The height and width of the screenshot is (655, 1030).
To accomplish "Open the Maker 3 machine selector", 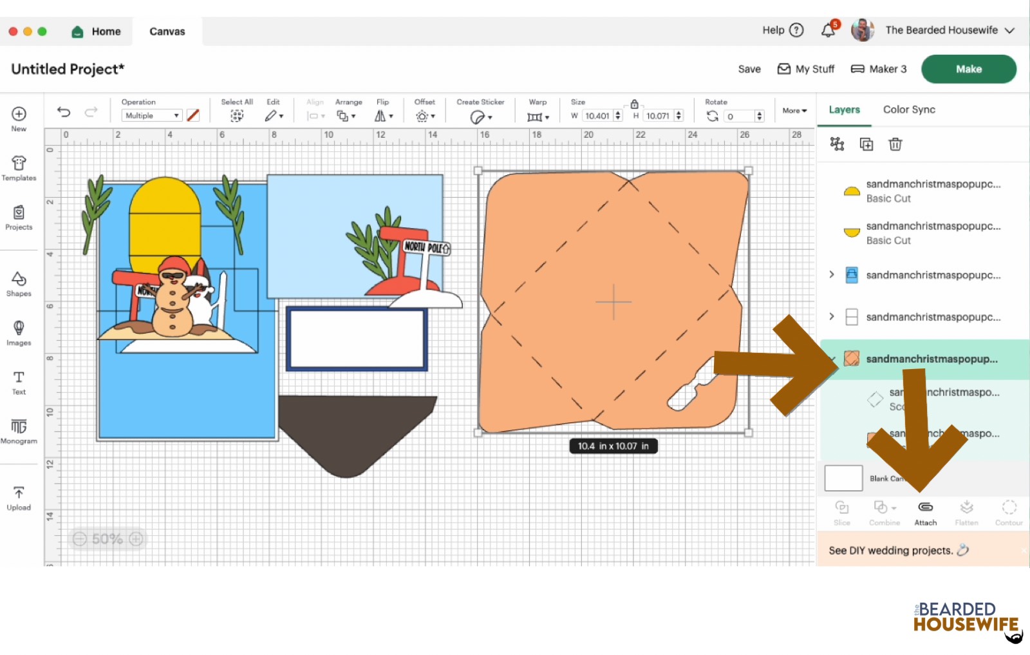I will [x=879, y=69].
